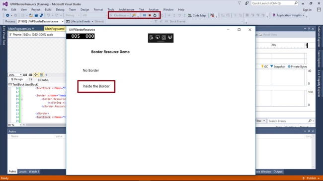Click the first icon in the app's debug toolbar
Viewport: 323px width, 181px height.
click(x=152, y=37)
